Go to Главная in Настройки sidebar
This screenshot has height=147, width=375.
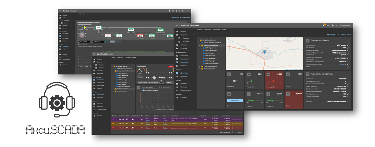pyautogui.click(x=183, y=31)
